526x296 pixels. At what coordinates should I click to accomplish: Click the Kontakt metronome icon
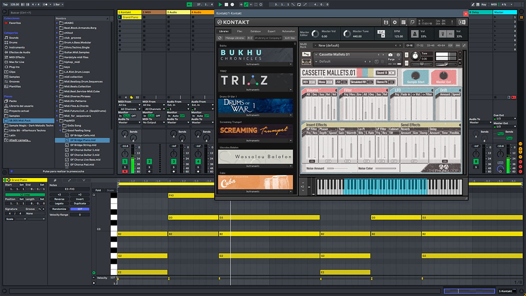pos(415,34)
